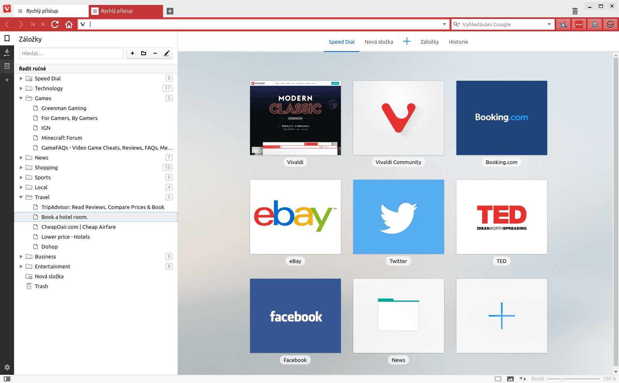The image size is (619, 383).
Task: Click the Reset zoom link
Action: click(538, 378)
